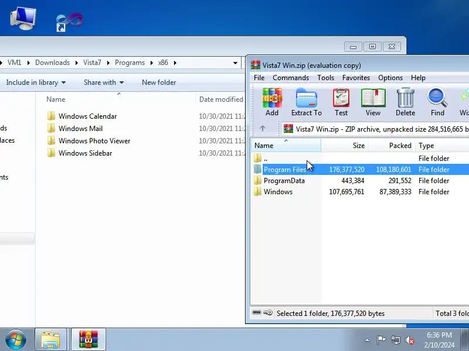This screenshot has height=351, width=469.
Task: Click the Vista7 breadcrumb in address bar
Action: point(92,63)
